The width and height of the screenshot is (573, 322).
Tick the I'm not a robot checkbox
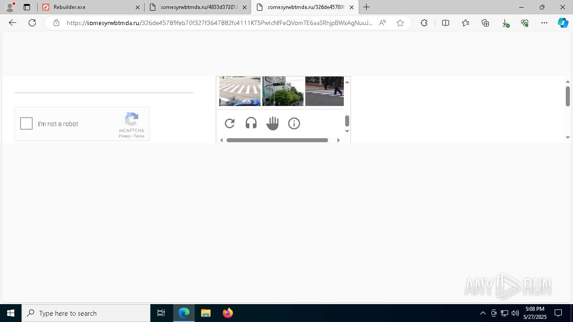[x=26, y=123]
